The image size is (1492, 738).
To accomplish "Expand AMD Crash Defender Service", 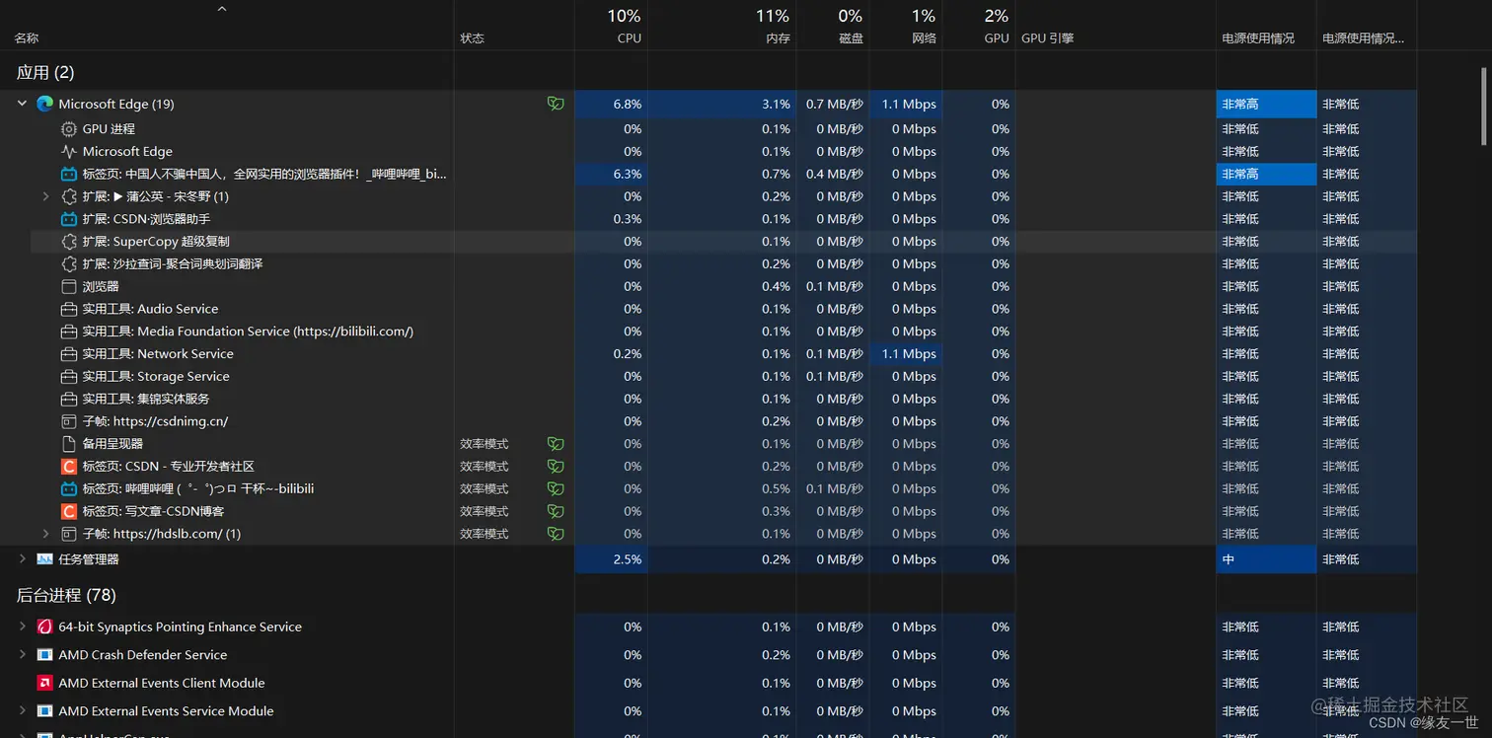I will (x=22, y=655).
